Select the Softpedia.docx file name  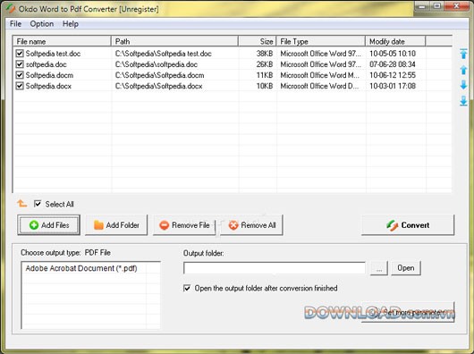point(48,86)
